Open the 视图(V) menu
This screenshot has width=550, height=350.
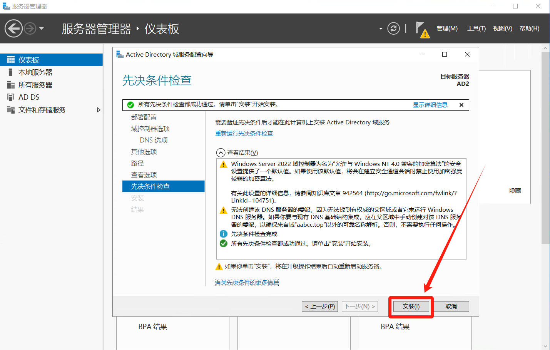[502, 28]
